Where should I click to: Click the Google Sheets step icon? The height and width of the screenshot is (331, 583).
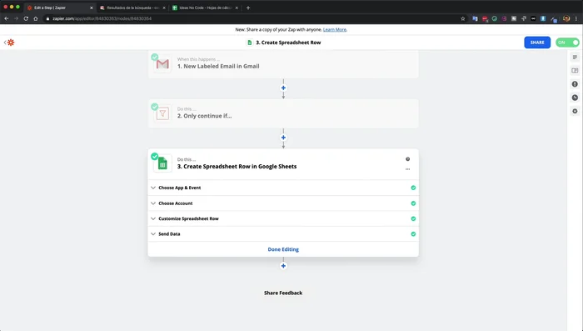162,163
